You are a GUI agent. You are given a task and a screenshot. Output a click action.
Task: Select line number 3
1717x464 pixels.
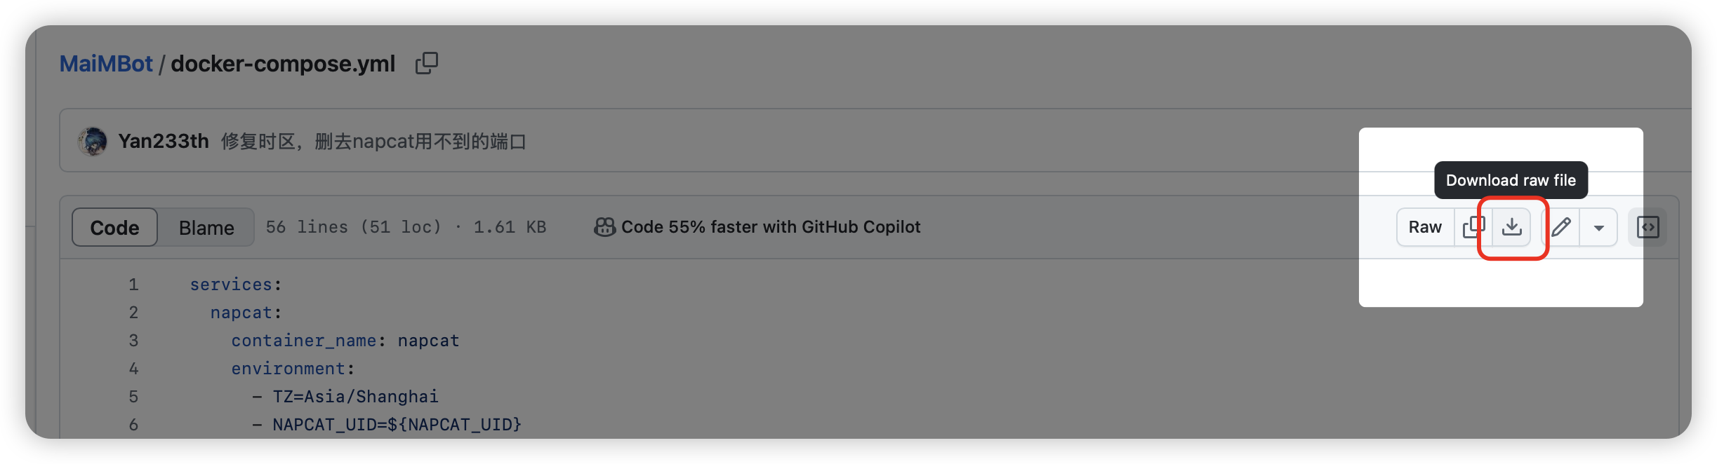click(133, 341)
